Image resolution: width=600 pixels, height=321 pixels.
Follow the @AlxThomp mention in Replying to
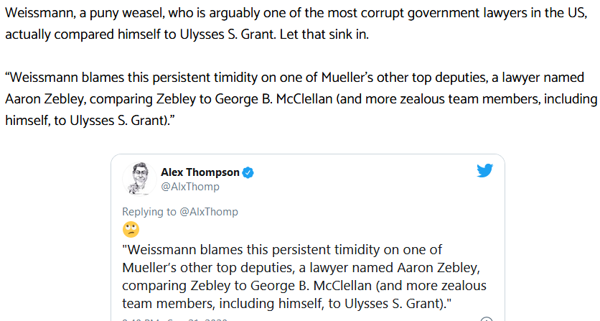pyautogui.click(x=209, y=212)
